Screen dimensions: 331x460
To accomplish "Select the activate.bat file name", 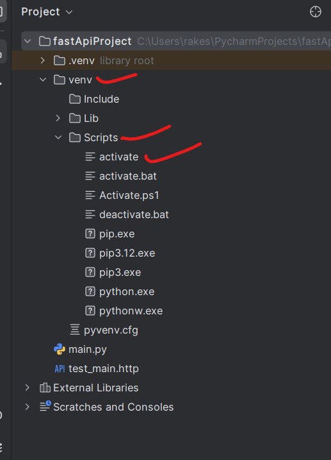I will pos(128,176).
